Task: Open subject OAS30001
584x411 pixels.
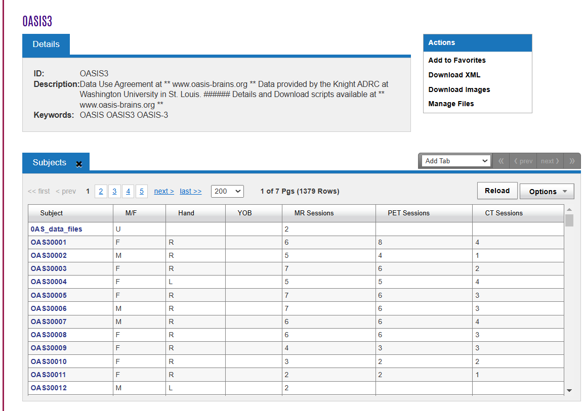Action: point(49,242)
